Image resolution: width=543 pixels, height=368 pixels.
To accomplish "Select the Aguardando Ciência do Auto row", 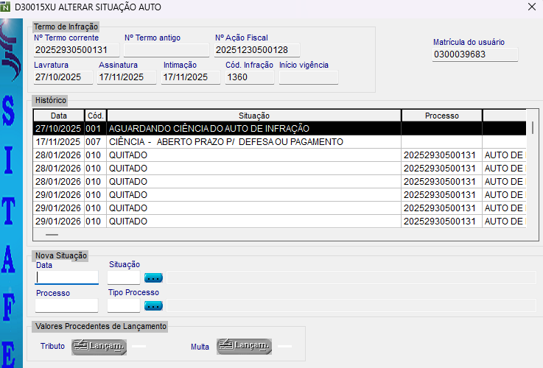I will (253, 128).
